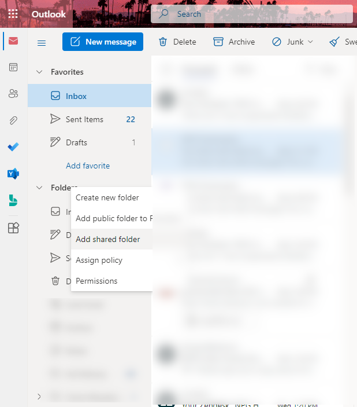Collapse the Favorites section
Viewport: 357px width, 407px height.
point(39,72)
